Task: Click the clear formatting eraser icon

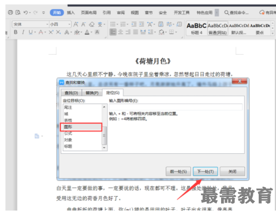Action: coord(92,24)
